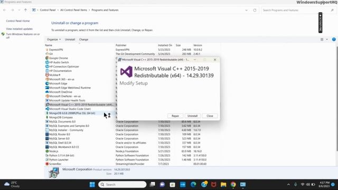Select McAfee entry in list
This screenshot has width=338, height=190.
click(x=54, y=75)
